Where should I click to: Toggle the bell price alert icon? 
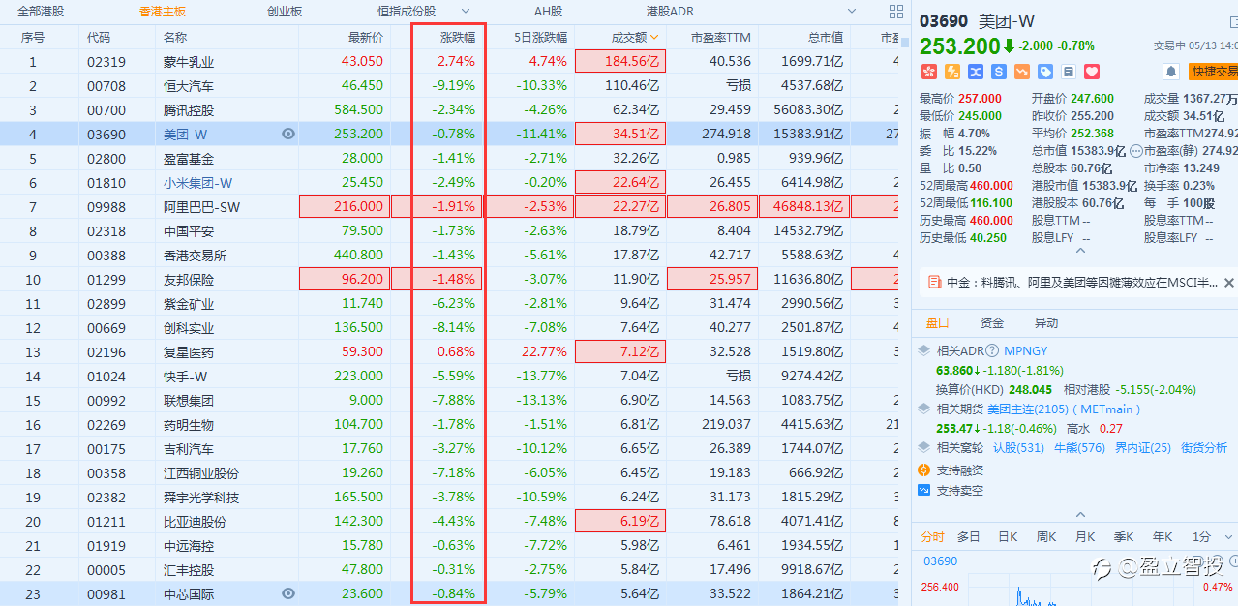tap(1171, 72)
